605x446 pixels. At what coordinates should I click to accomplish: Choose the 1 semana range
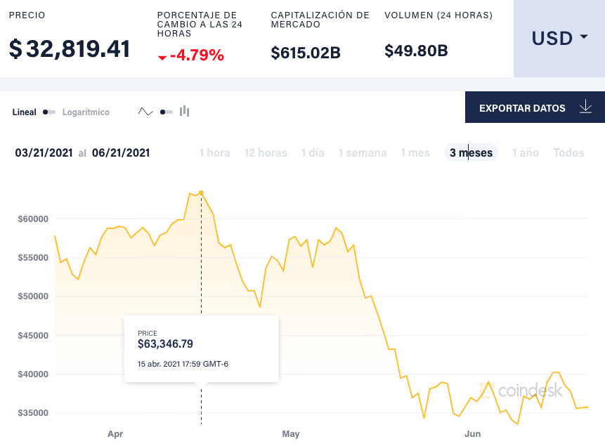[363, 153]
